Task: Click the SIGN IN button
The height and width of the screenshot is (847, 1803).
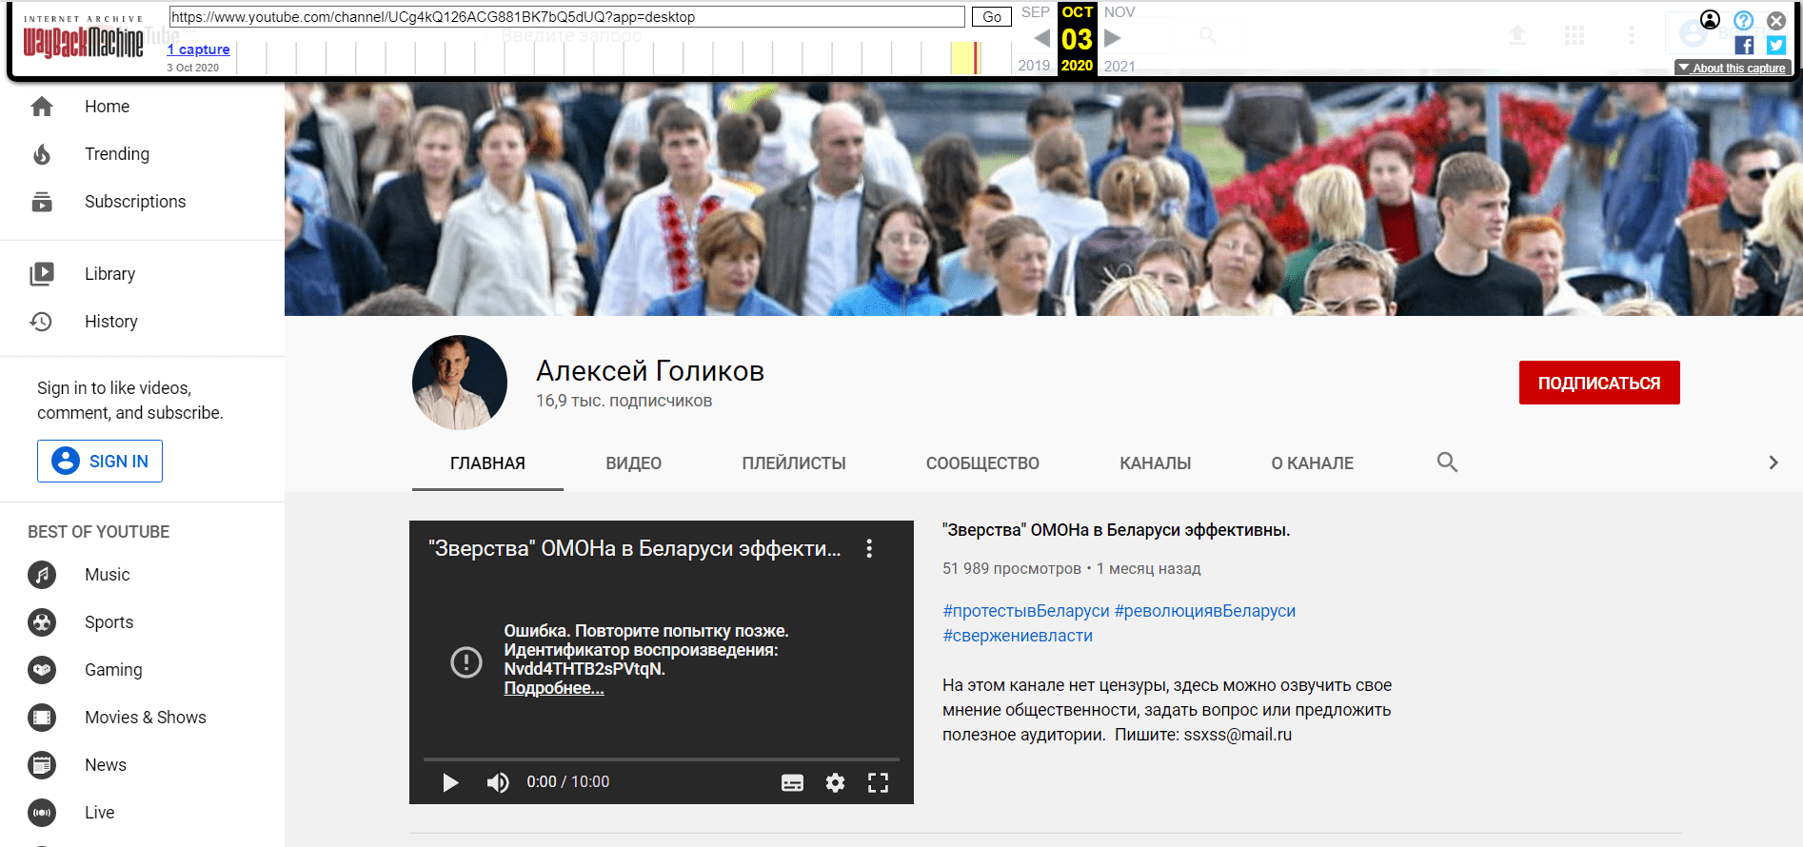Action: click(x=100, y=462)
